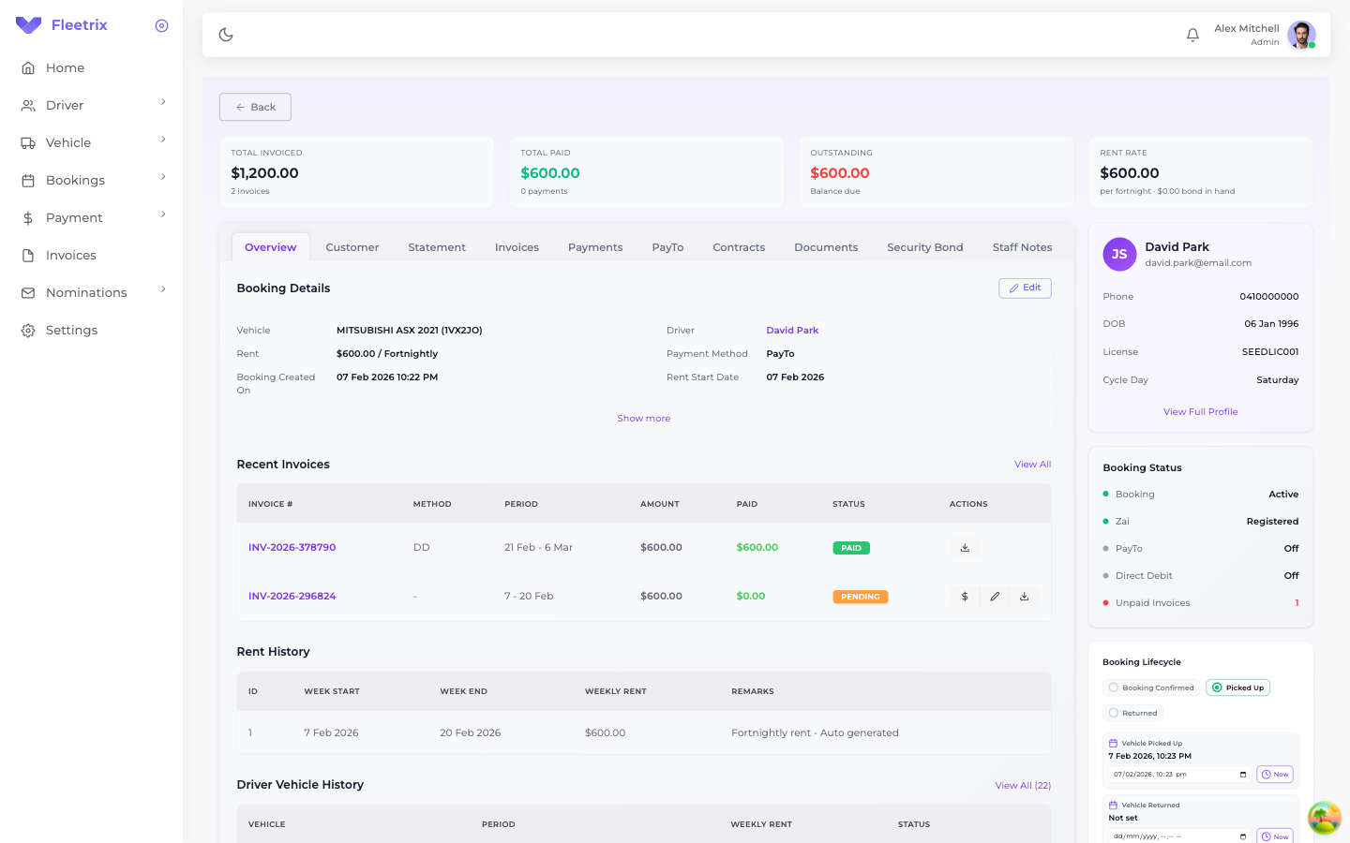Mark the booking as Returned in Booking Lifecycle
This screenshot has height=843, width=1350.
[1132, 713]
